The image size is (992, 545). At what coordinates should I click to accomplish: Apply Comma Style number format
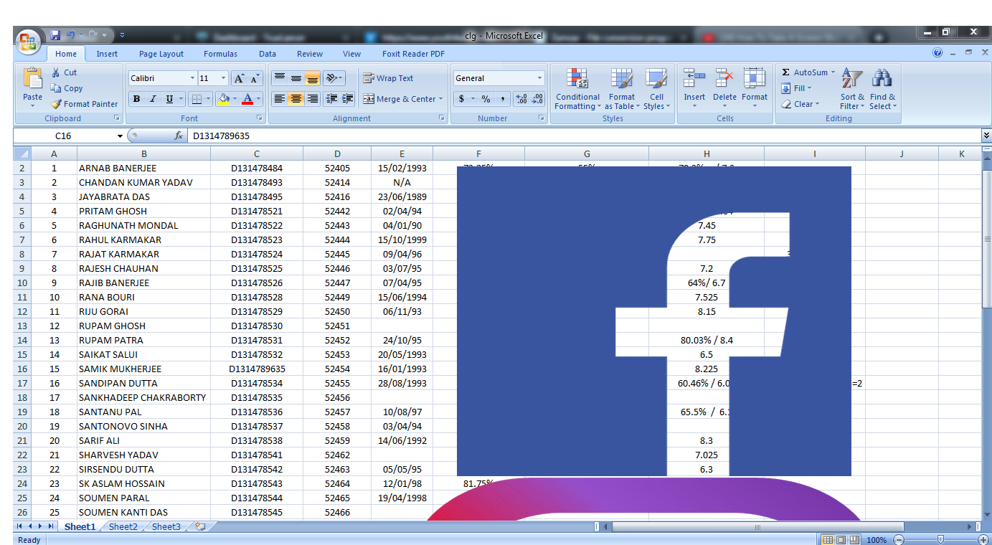502,99
